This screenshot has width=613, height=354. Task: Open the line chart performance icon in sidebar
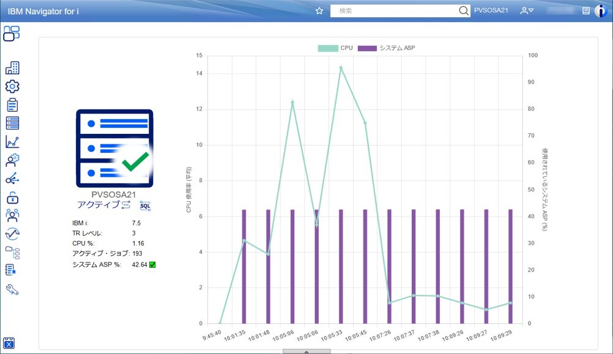(x=12, y=141)
